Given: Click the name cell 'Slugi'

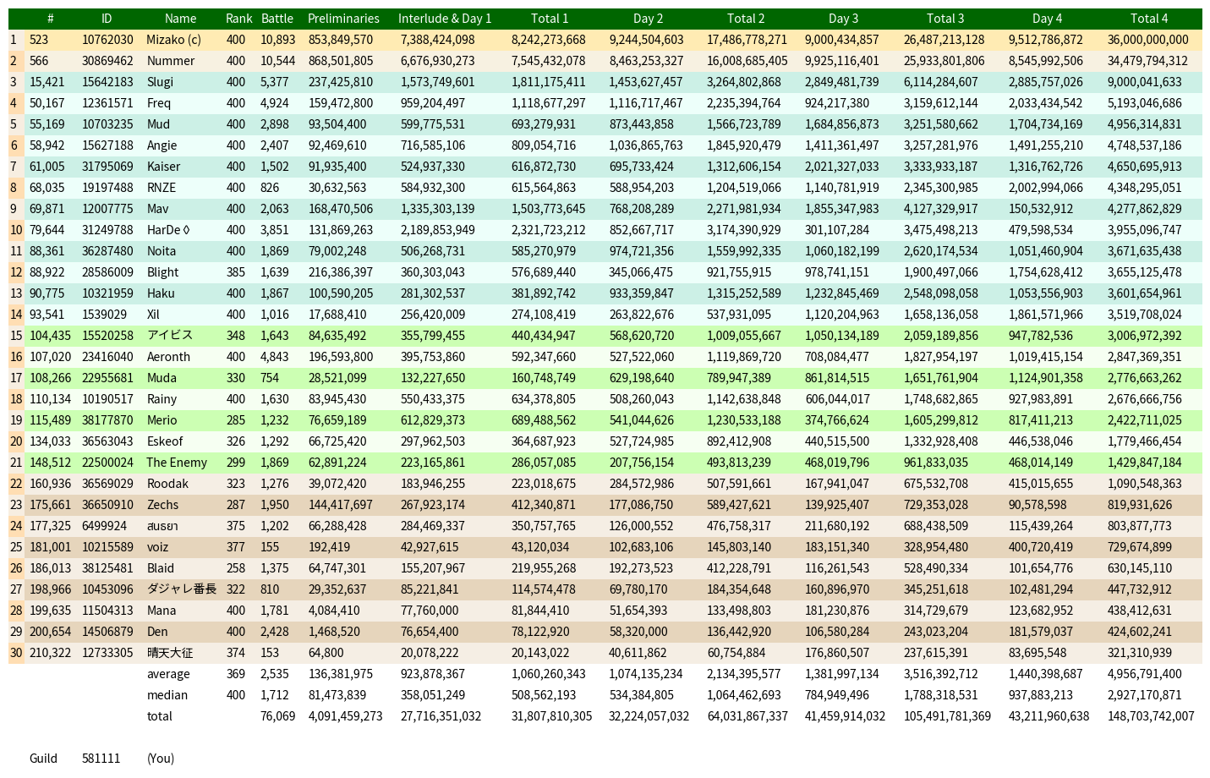Looking at the screenshot, I should (160, 82).
